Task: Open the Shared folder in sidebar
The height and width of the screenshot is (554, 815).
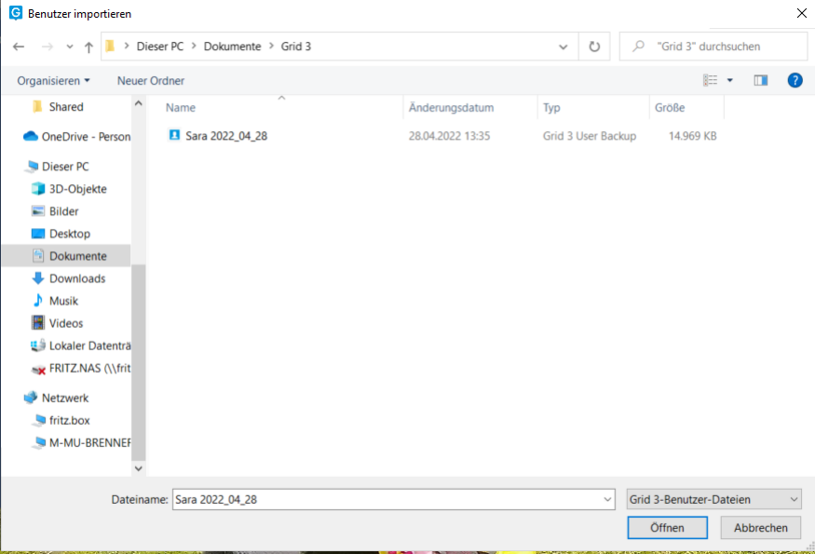Action: pyautogui.click(x=66, y=106)
